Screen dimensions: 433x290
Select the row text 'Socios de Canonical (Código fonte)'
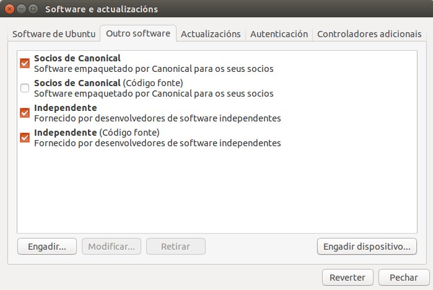[x=108, y=83]
